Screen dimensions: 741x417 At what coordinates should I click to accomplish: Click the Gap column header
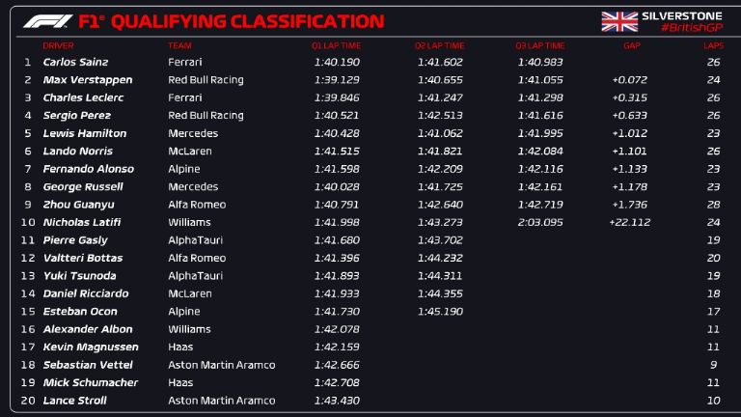click(632, 45)
